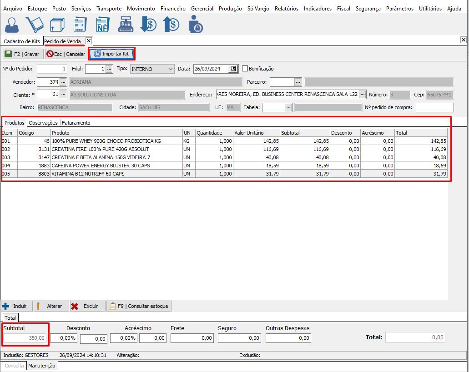Click the user profile toolbar icon
Viewport: 469px width, 372px height.
tap(11, 25)
